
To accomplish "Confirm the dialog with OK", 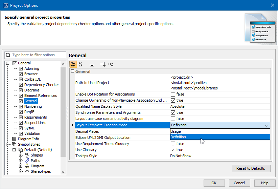I will point(214,183).
